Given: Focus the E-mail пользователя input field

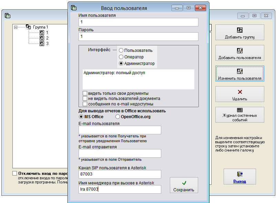Looking at the screenshot, I should pos(120,130).
